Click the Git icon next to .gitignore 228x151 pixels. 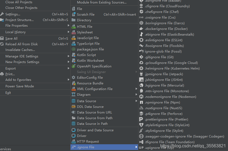[141, 57]
